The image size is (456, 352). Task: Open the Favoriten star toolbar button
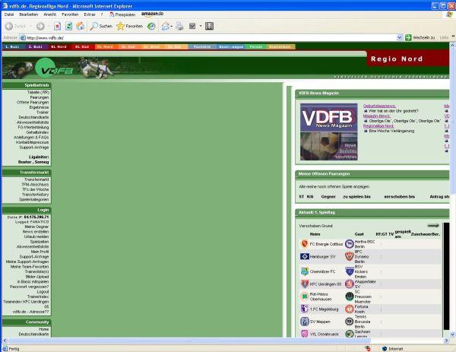pos(129,26)
